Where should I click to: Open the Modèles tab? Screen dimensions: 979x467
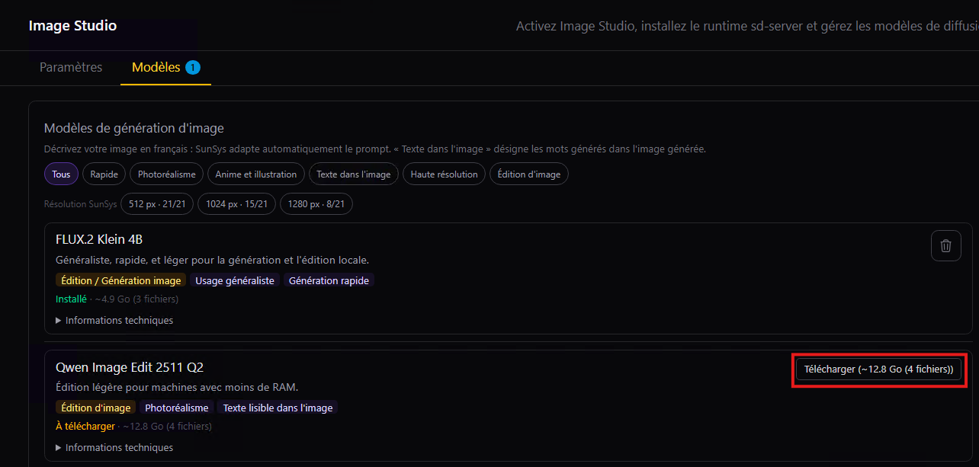click(165, 67)
